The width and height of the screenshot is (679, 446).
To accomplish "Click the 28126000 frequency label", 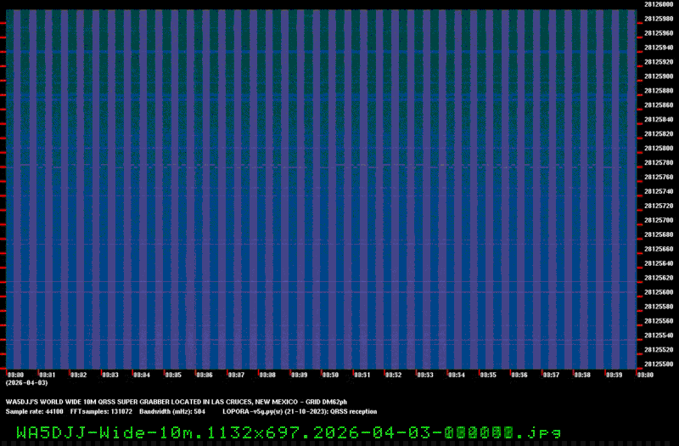I will point(659,4).
